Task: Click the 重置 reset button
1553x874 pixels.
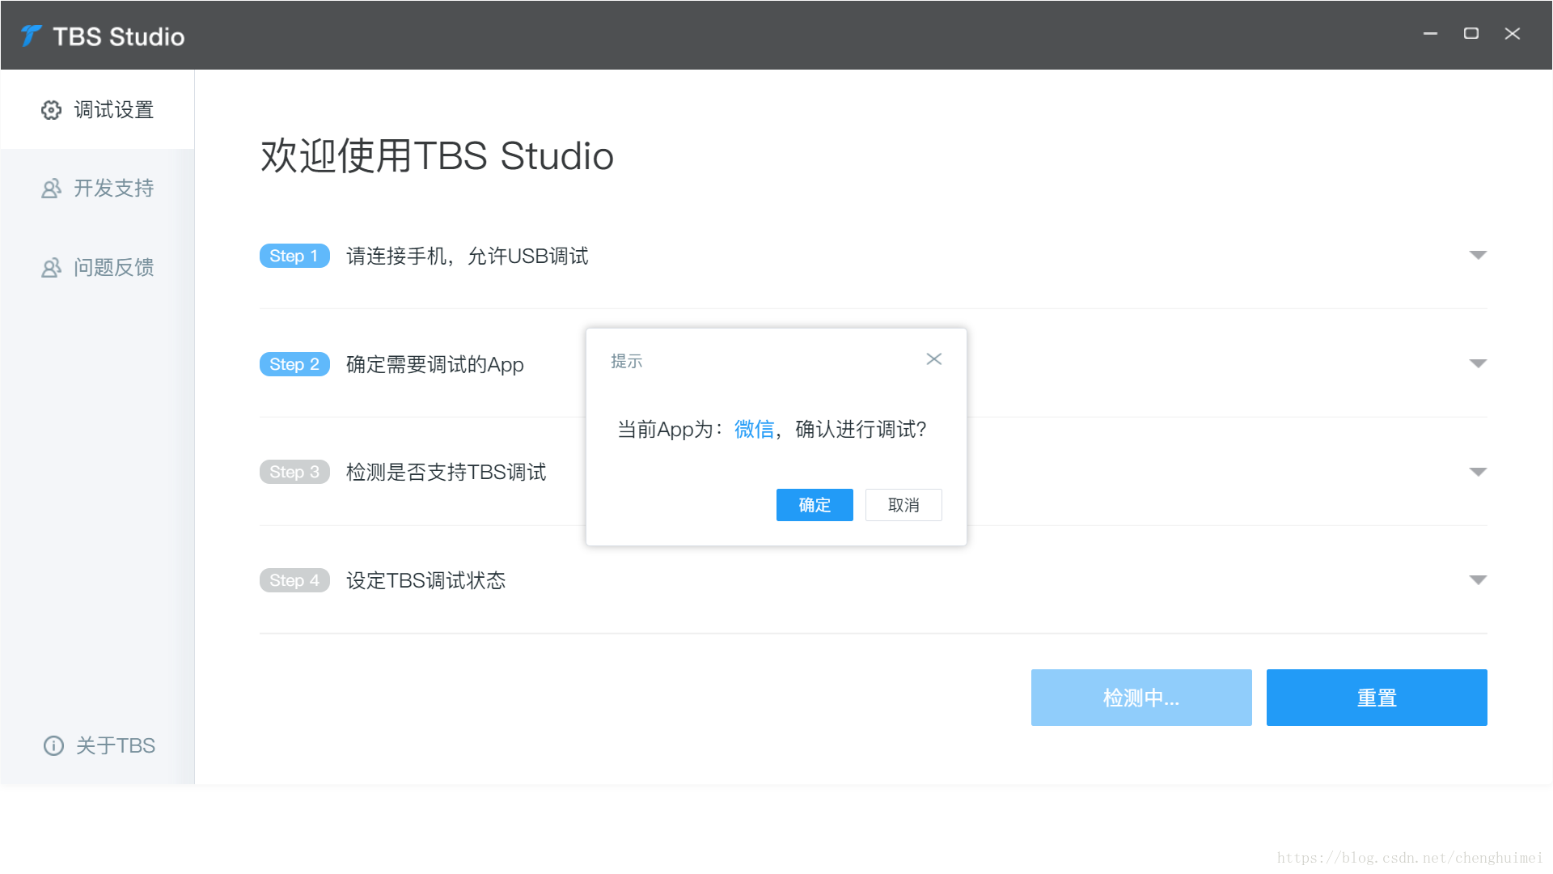Action: click(x=1377, y=698)
